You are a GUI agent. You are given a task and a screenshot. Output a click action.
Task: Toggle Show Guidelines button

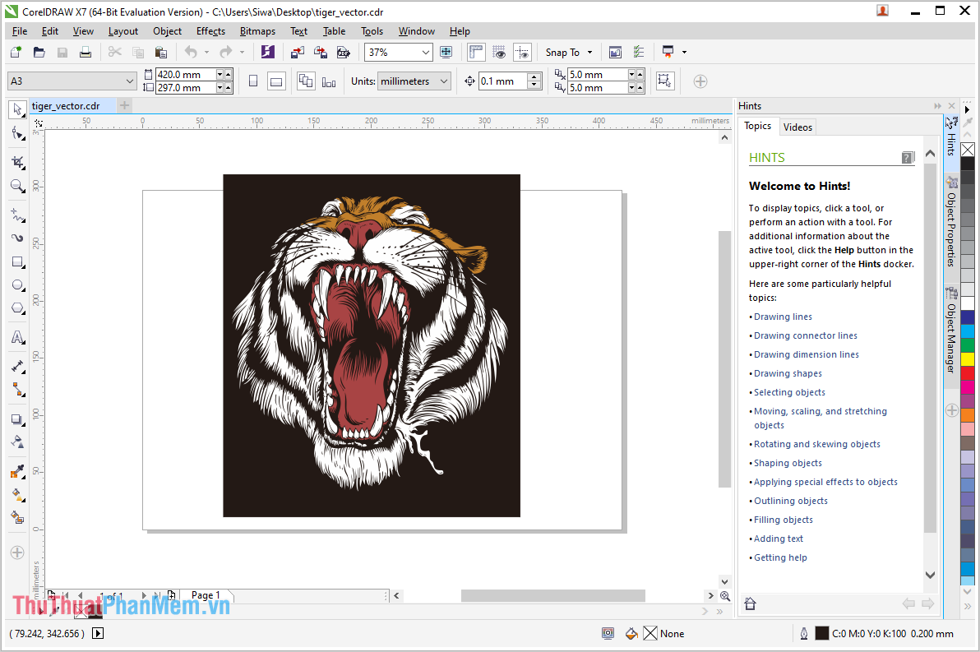[x=522, y=53]
